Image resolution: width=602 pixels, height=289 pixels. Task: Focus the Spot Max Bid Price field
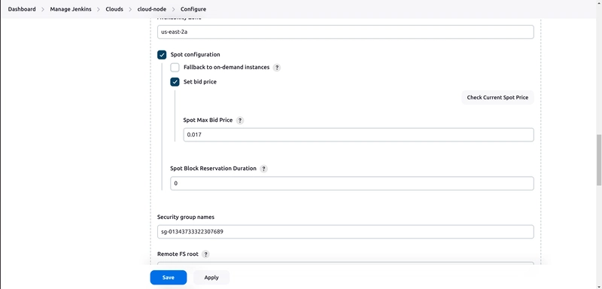pos(359,135)
